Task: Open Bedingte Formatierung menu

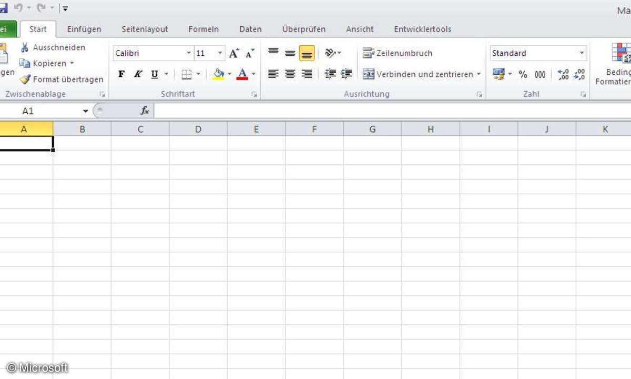Action: click(x=614, y=64)
